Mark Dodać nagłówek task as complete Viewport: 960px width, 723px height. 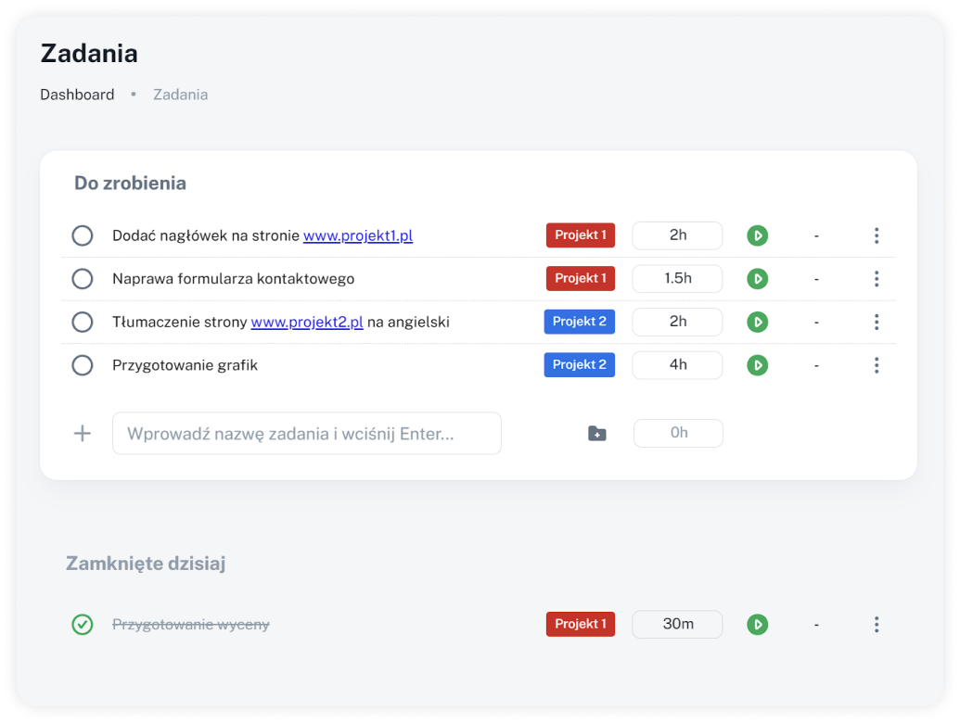click(x=83, y=235)
